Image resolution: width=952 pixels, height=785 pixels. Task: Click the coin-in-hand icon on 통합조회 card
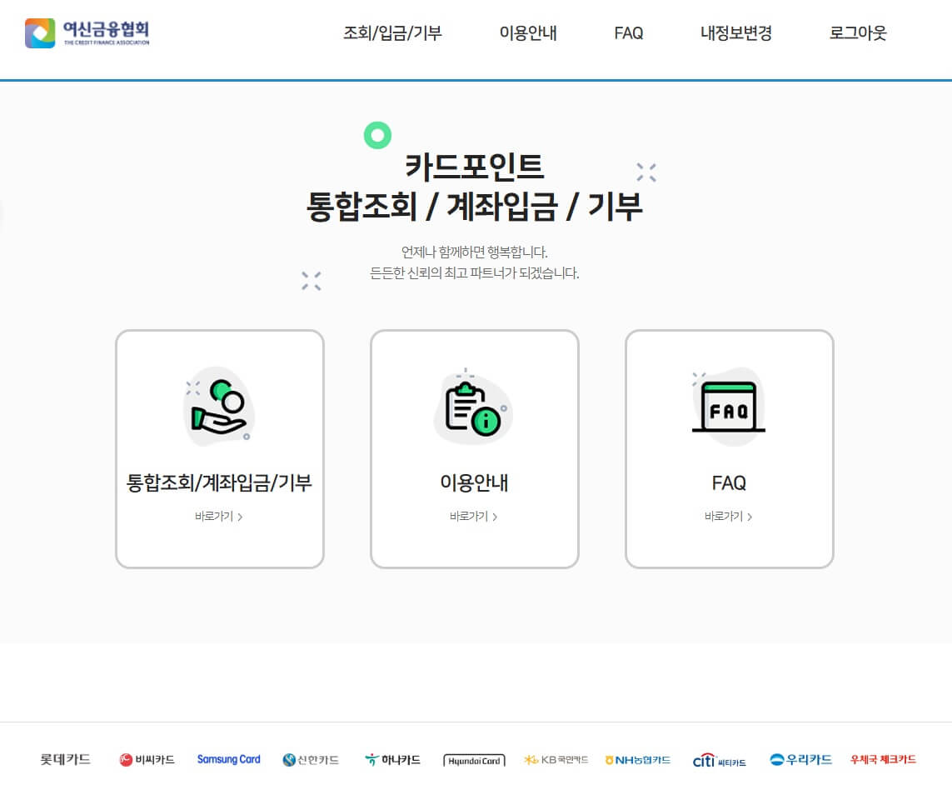click(219, 407)
